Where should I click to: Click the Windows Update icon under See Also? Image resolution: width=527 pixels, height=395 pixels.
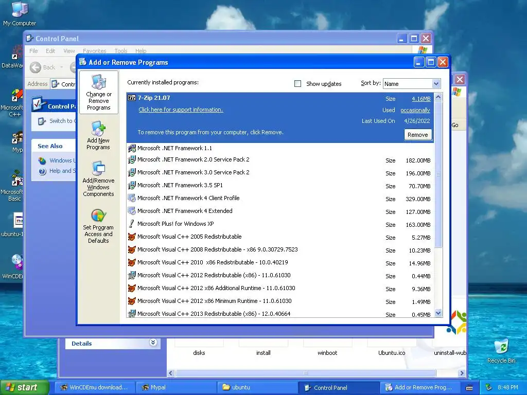pos(42,160)
